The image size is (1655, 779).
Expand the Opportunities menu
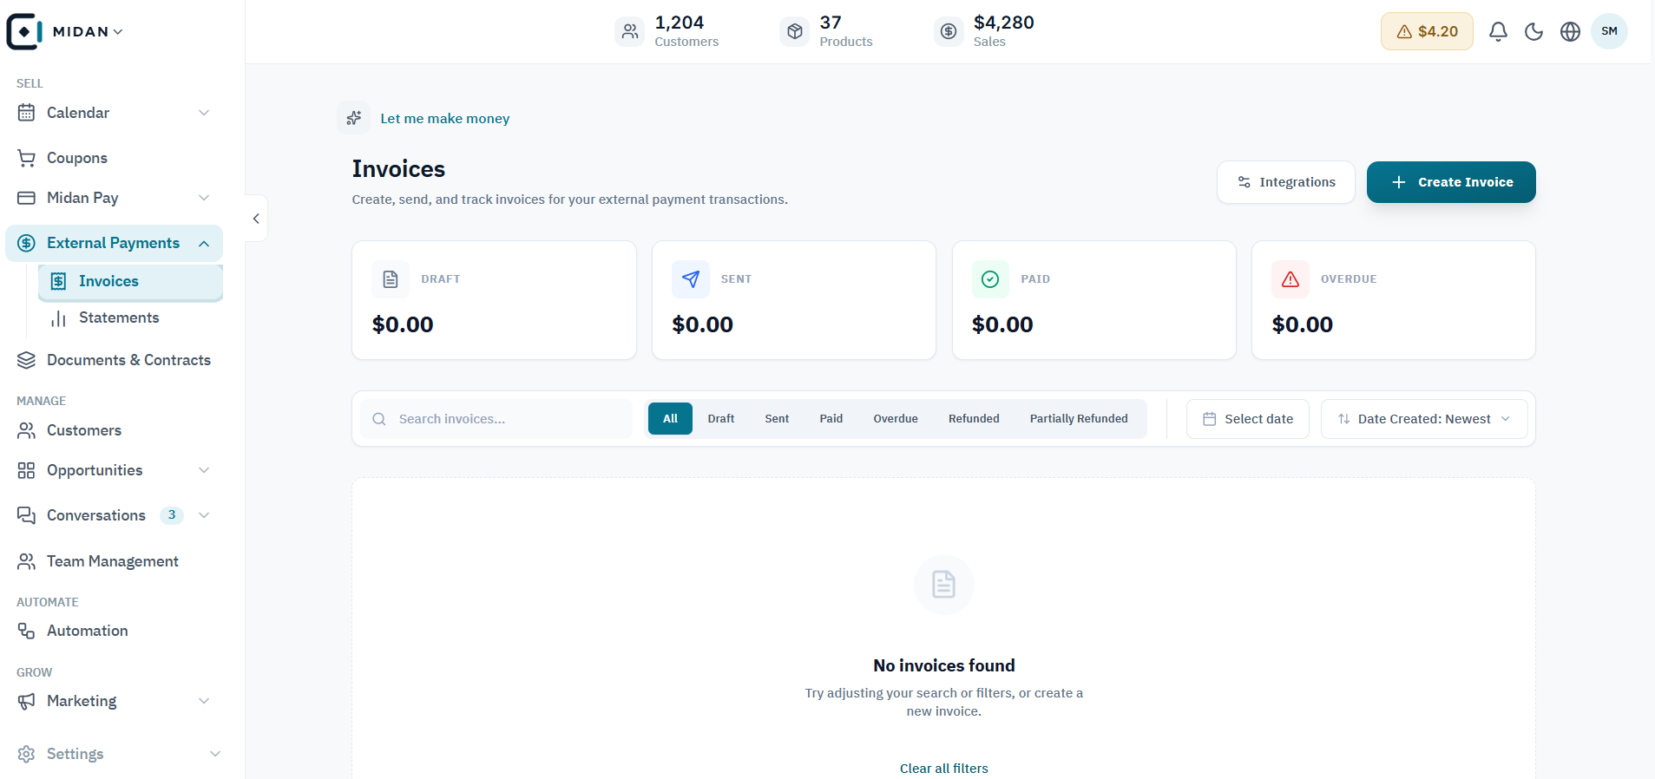[114, 470]
